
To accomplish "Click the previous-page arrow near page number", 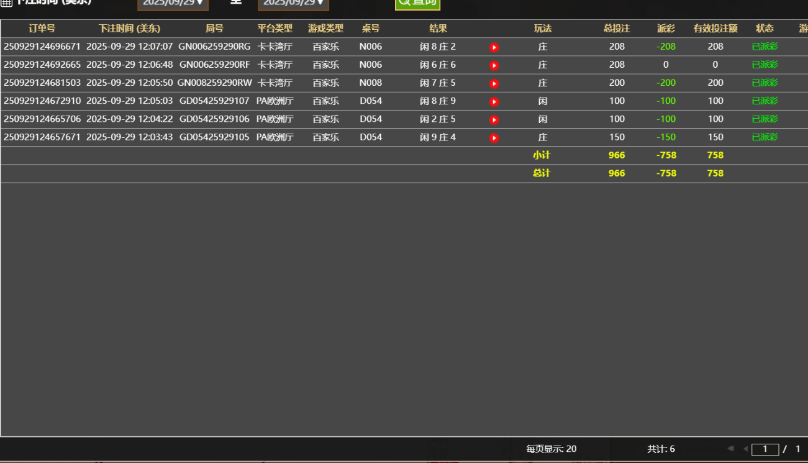I will (745, 449).
